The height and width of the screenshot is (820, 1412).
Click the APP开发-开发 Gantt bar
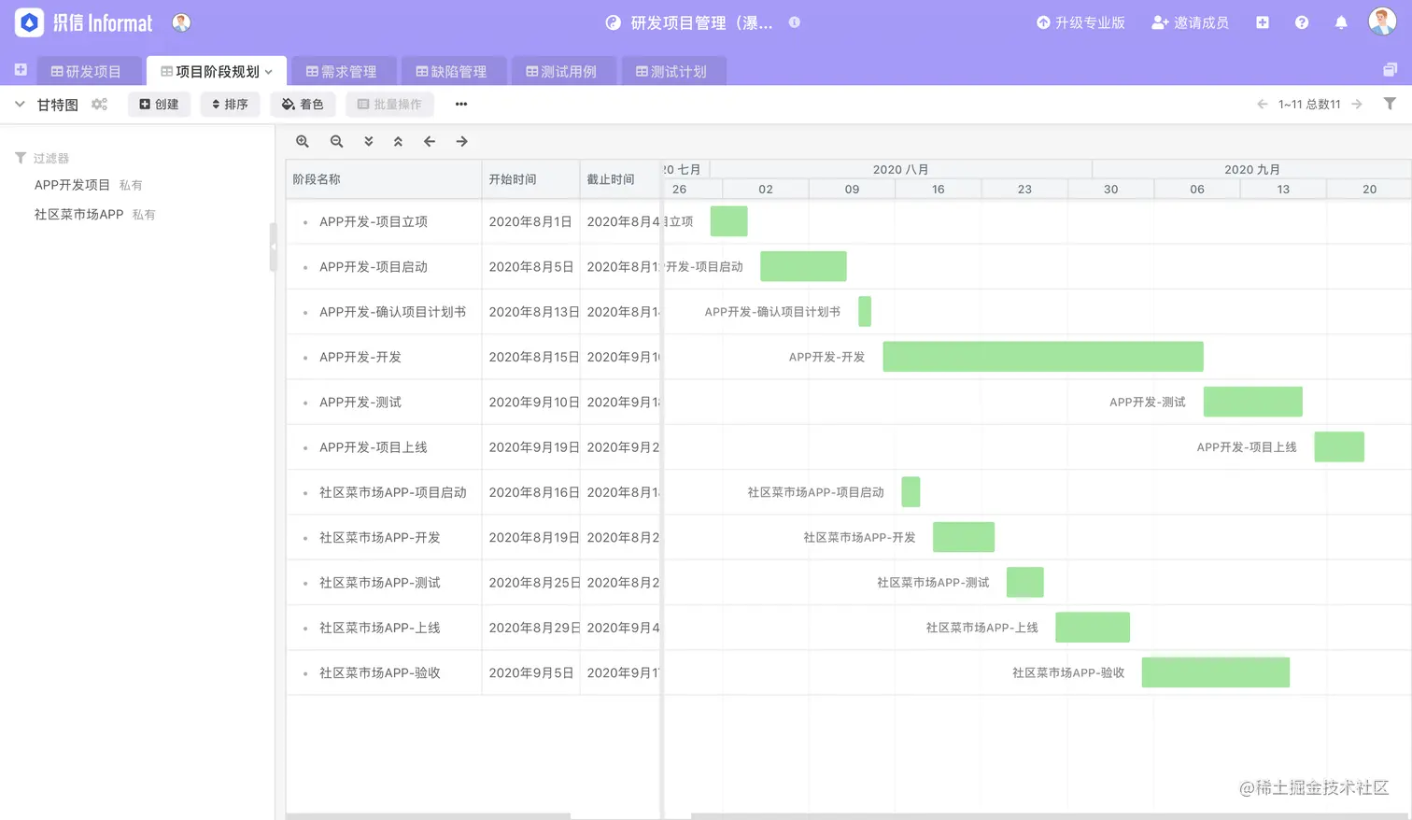(1043, 356)
